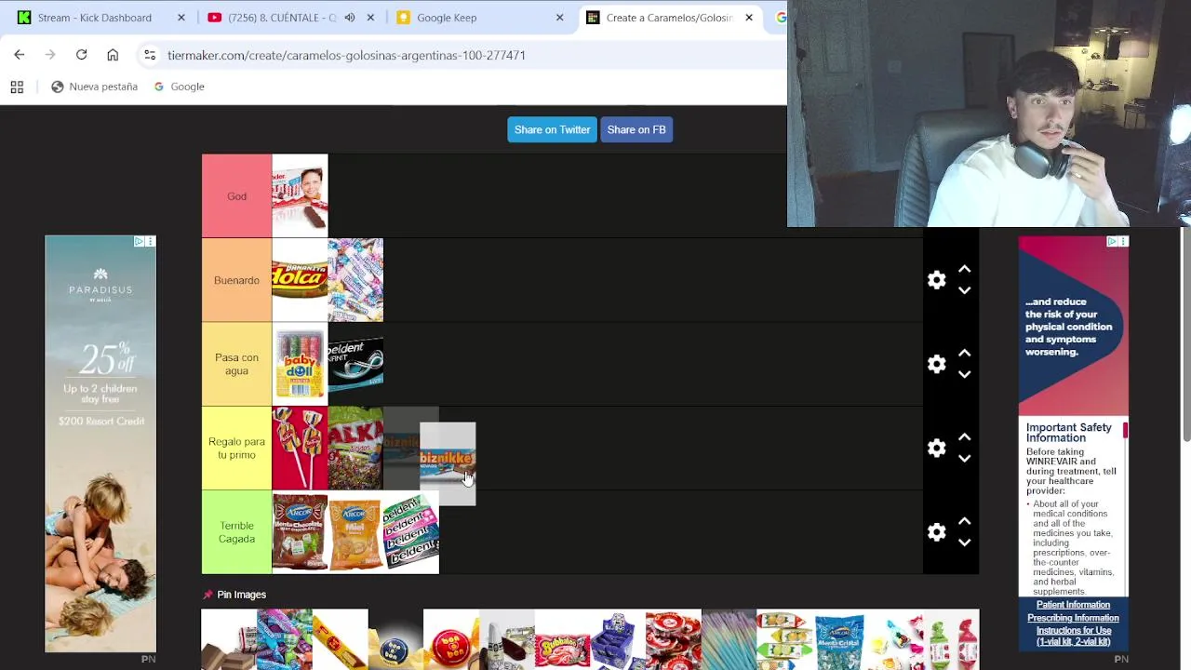Select the Biznikke image being dragged

click(448, 463)
